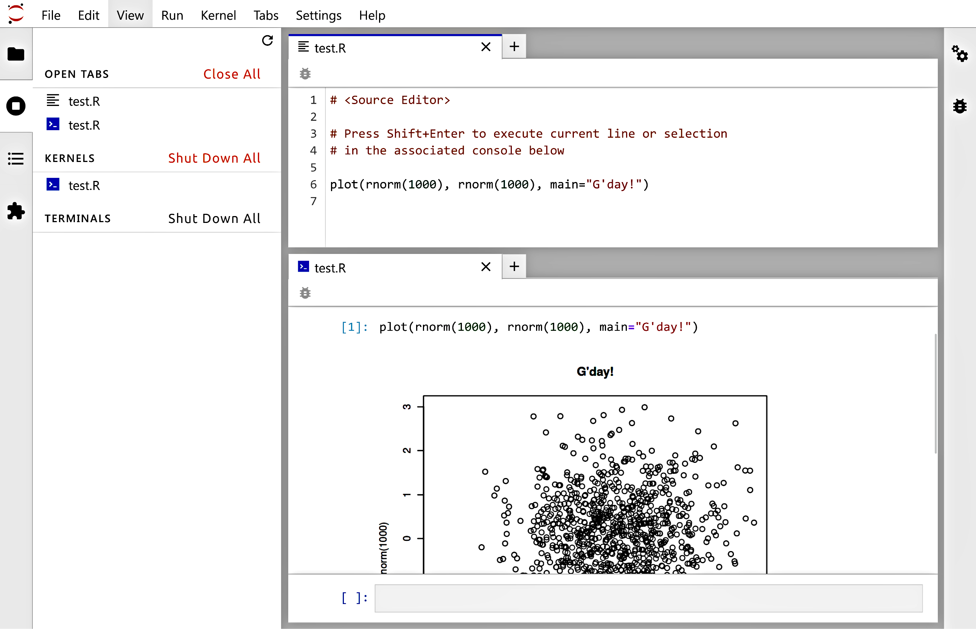Click the bug/interrupt icon in console panel
Image resolution: width=976 pixels, height=629 pixels.
pos(305,293)
